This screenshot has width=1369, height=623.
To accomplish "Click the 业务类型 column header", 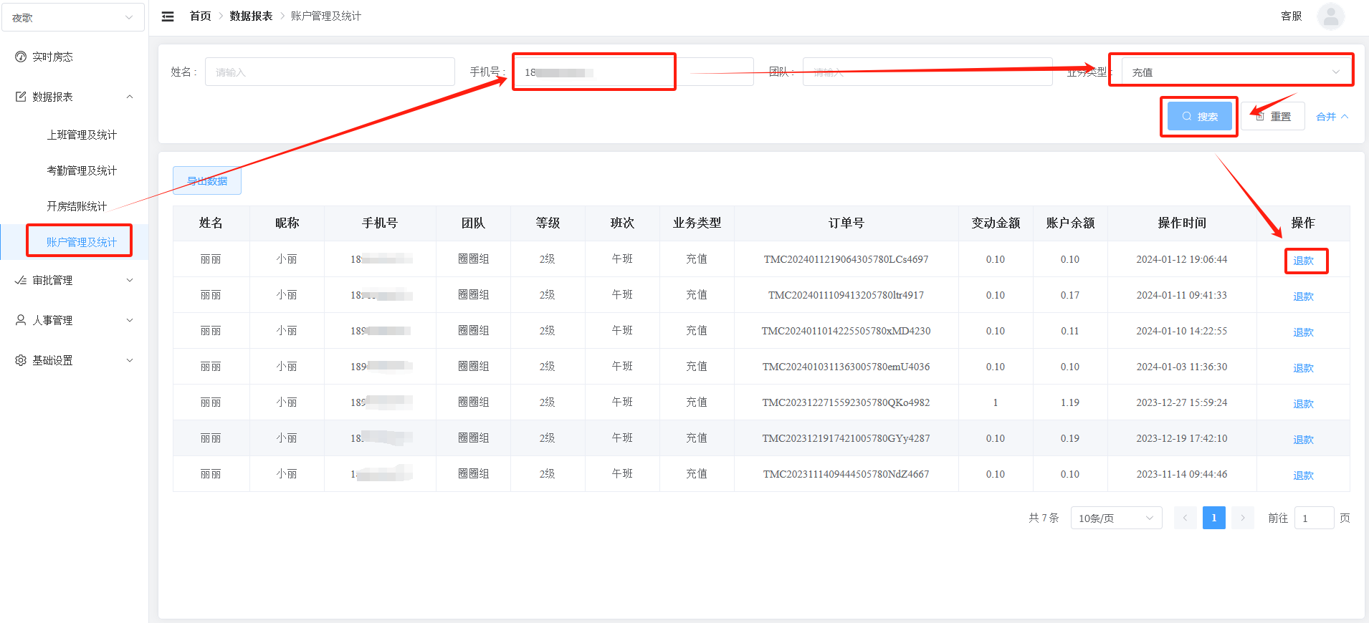I will pyautogui.click(x=697, y=223).
